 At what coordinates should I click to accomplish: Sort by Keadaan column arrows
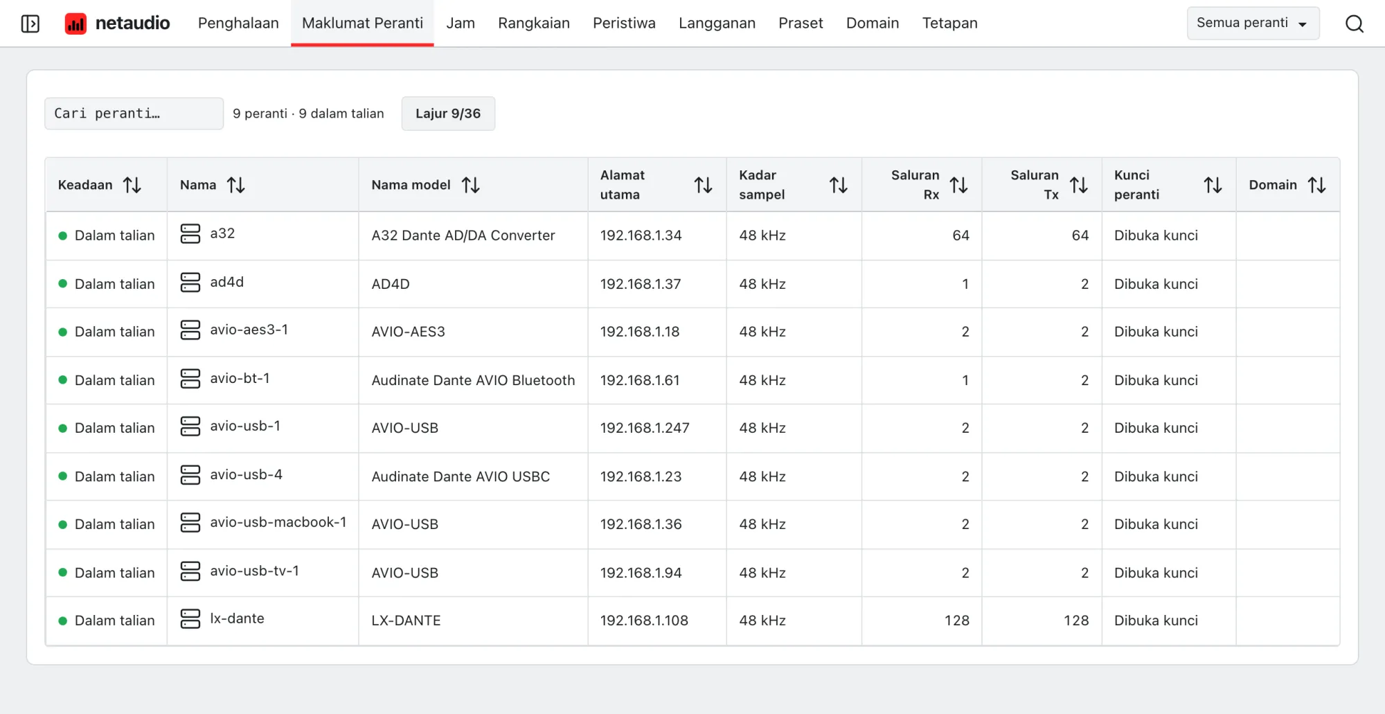[x=132, y=185]
